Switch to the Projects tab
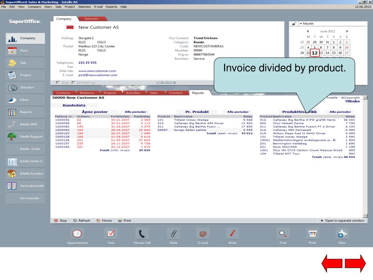 point(110,93)
